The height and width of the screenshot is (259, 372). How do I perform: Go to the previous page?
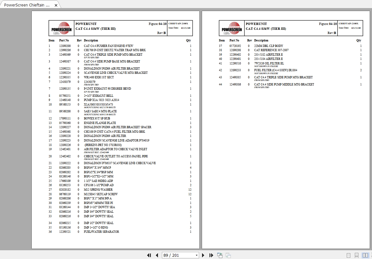point(157,255)
